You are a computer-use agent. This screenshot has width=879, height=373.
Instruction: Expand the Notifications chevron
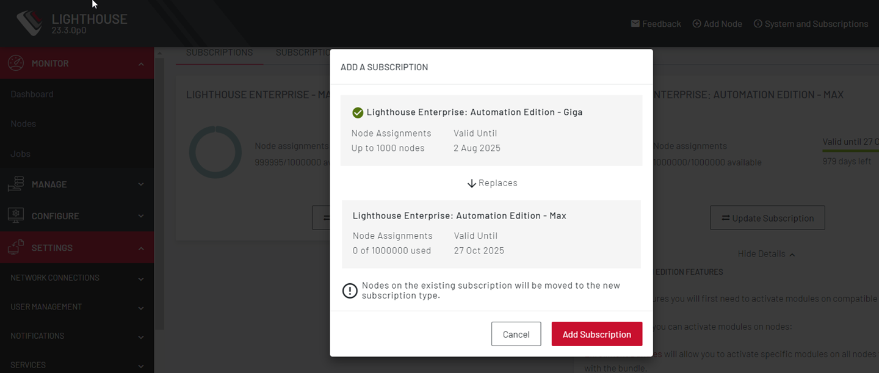tap(141, 337)
